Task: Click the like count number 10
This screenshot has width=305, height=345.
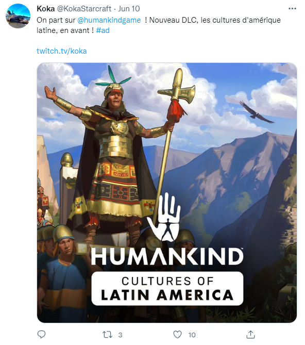Action: coord(192,335)
